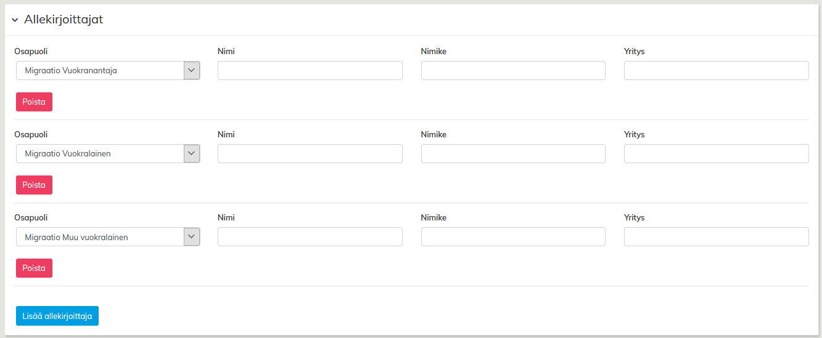The height and width of the screenshot is (338, 822).
Task: Select Yritys input for Muu vuokralainen row
Action: (716, 237)
